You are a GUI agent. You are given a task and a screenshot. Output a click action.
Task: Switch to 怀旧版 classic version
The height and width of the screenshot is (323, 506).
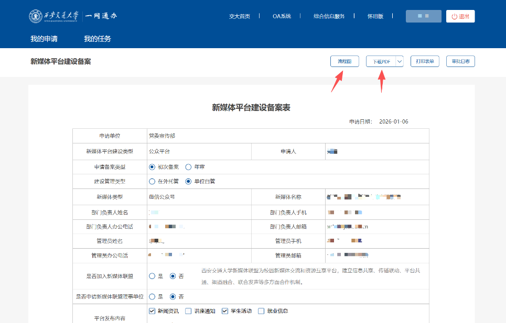tap(375, 16)
